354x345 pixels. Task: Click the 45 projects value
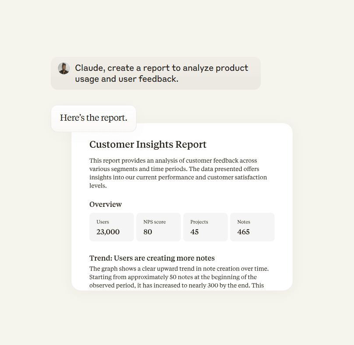pos(194,232)
